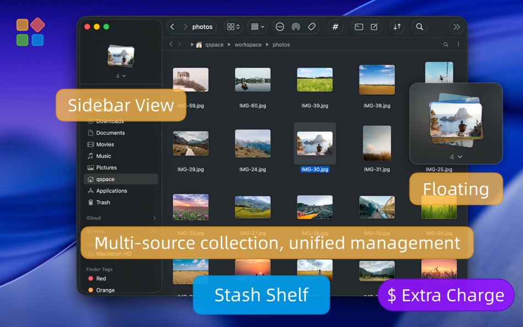
Task: Open the hashtag tags panel icon
Action: (335, 26)
